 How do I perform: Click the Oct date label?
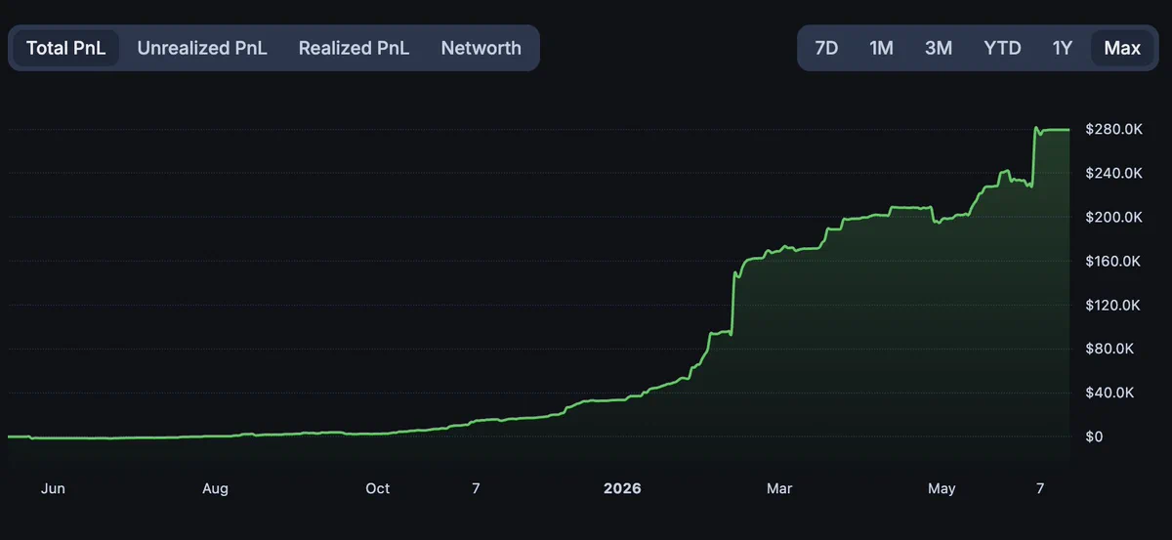(377, 488)
